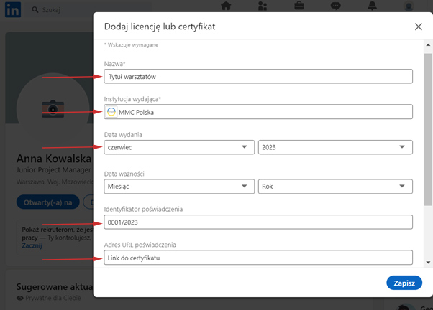433x310 pixels.
Task: Click the Identyfikator poświadczenia field
Action: point(258,222)
